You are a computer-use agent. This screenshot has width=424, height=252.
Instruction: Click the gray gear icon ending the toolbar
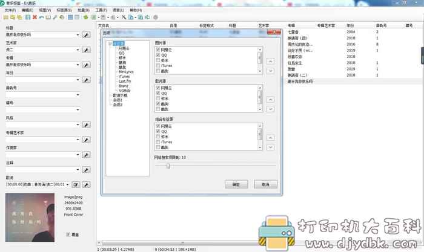[156, 18]
